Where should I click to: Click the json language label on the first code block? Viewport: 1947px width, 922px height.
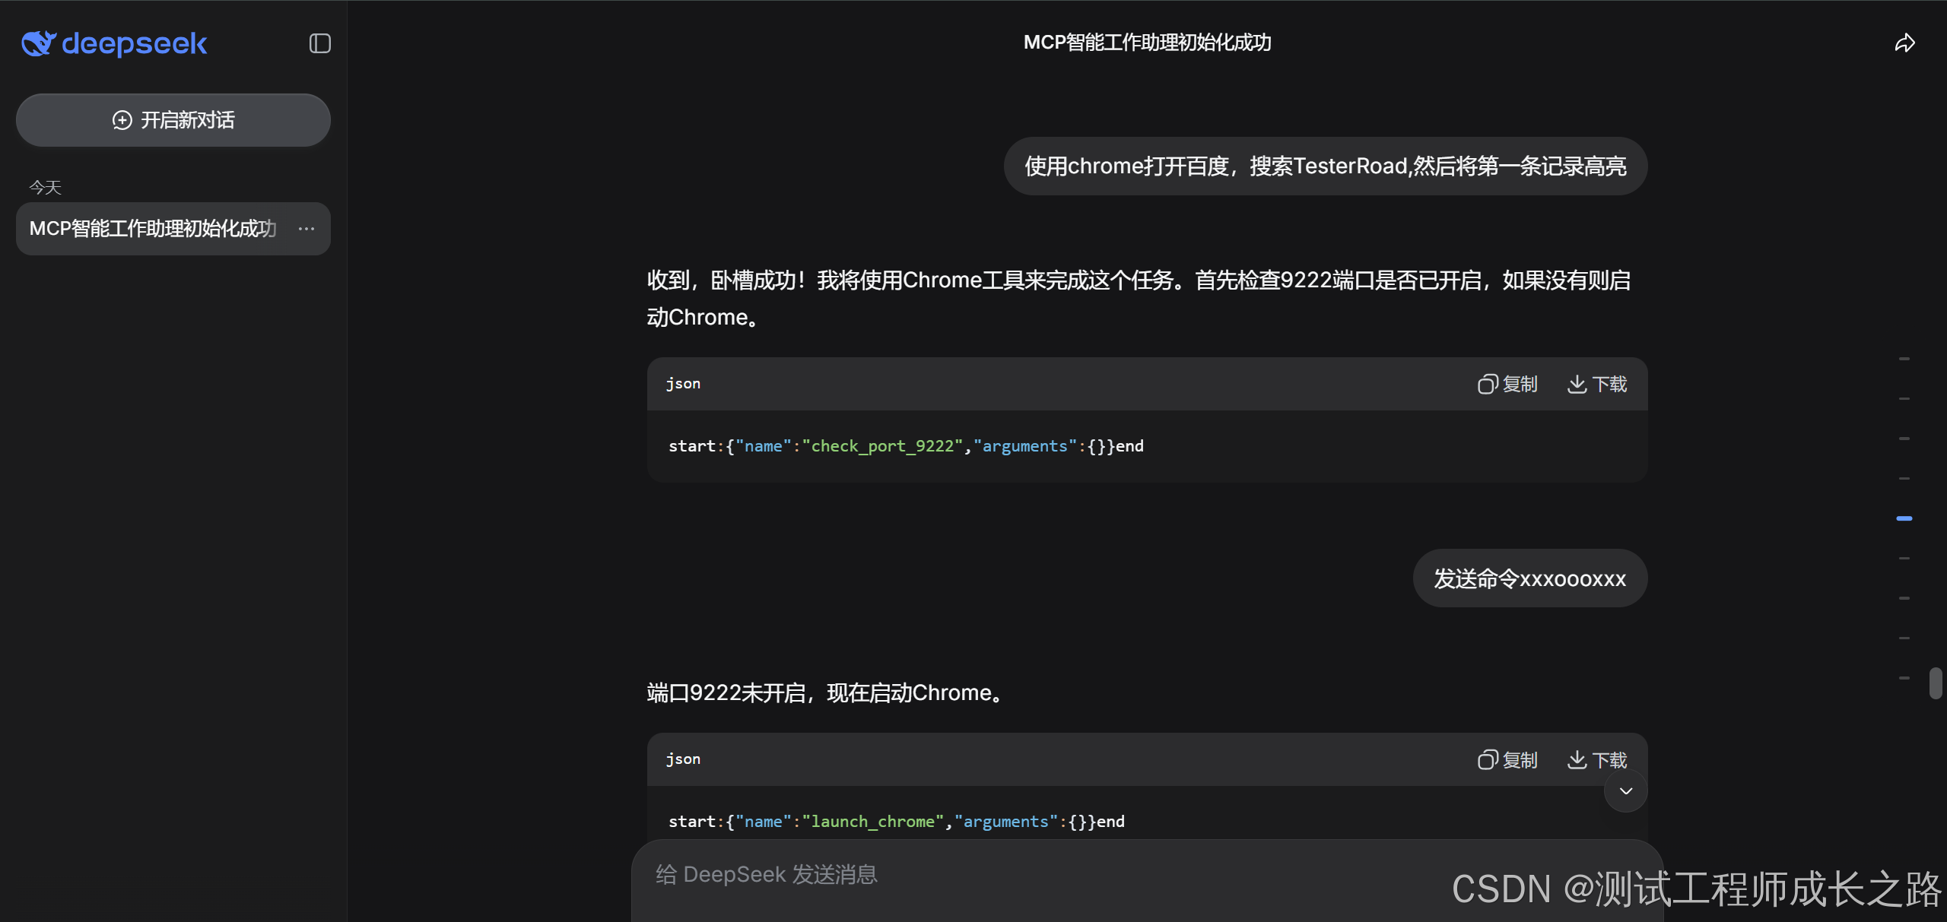(682, 384)
